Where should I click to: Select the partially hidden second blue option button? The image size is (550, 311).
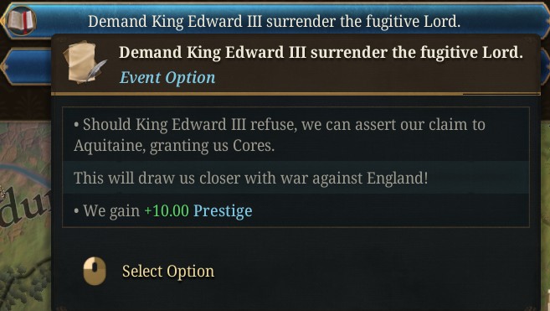26,66
